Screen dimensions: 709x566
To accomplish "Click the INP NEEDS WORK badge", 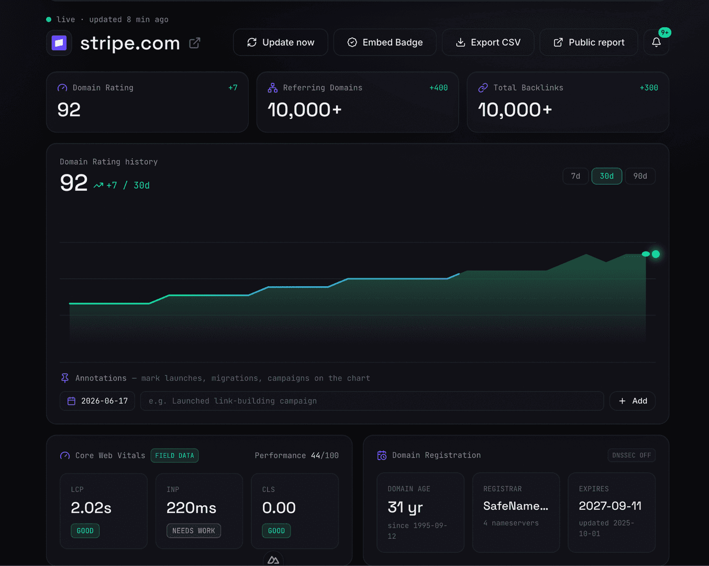I will point(194,531).
